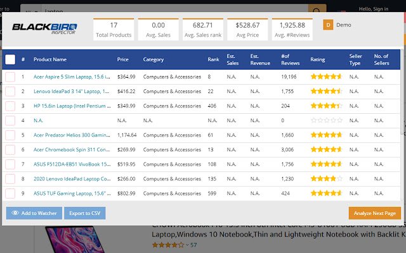Click the Demo account label
Viewport: 406px width, 253px height.
coord(344,25)
